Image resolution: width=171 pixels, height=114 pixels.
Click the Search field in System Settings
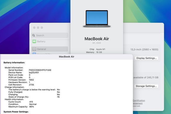50,35
